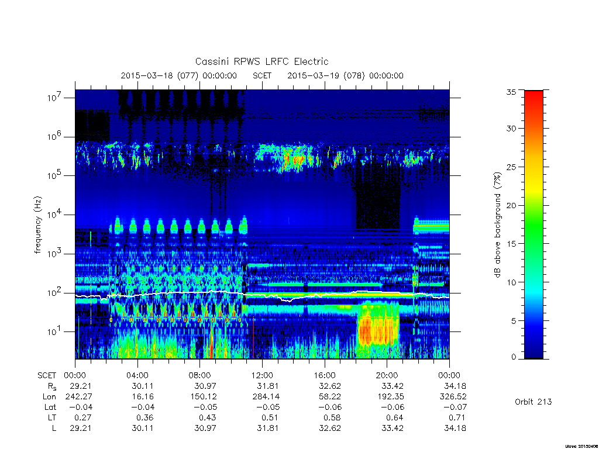Screen dimensions: 599x449
Task: Click the colorbar tick value "35"
Action: pyautogui.click(x=511, y=92)
